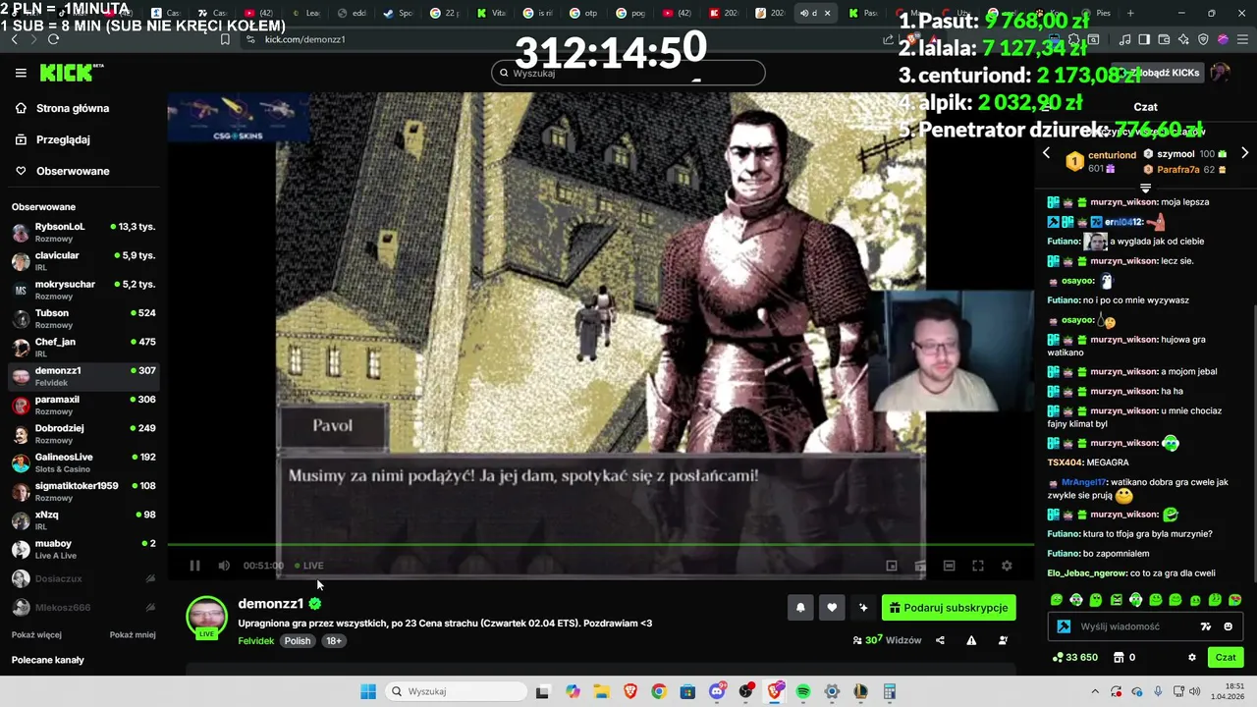1257x707 pixels.
Task: Report the stream with warning icon
Action: 971,640
